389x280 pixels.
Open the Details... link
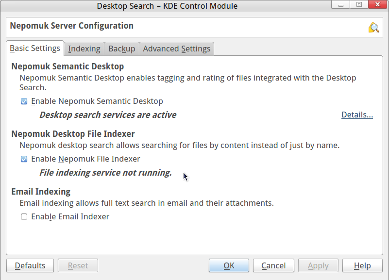coord(357,115)
